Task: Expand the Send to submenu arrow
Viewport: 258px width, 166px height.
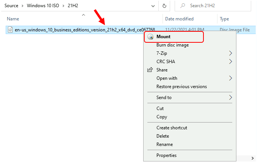Action: 230,97
